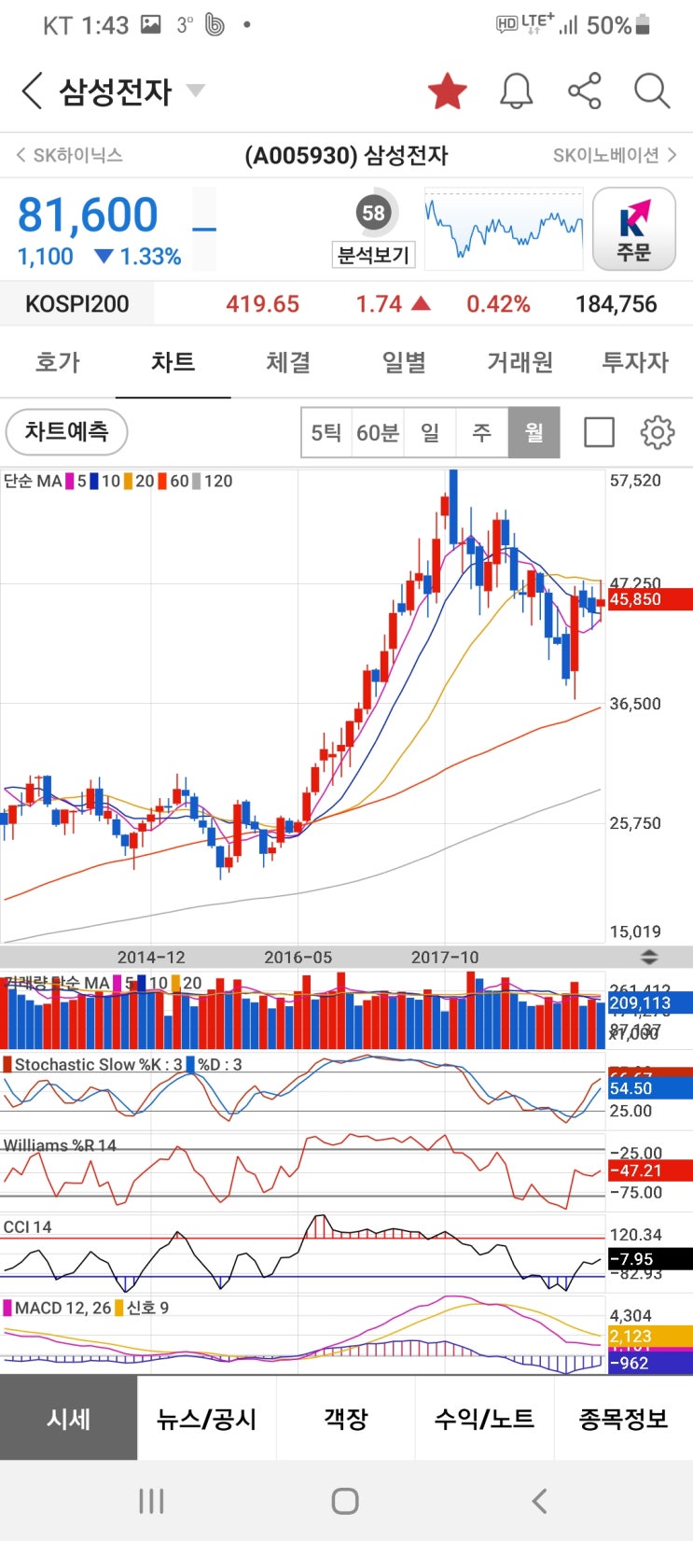Open the mini intraday price chart

coord(504,229)
